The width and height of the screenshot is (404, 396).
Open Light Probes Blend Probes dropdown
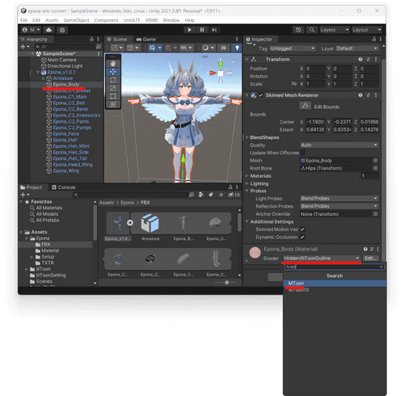click(339, 199)
